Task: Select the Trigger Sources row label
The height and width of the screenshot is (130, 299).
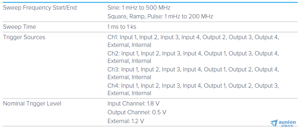Action: click(24, 37)
